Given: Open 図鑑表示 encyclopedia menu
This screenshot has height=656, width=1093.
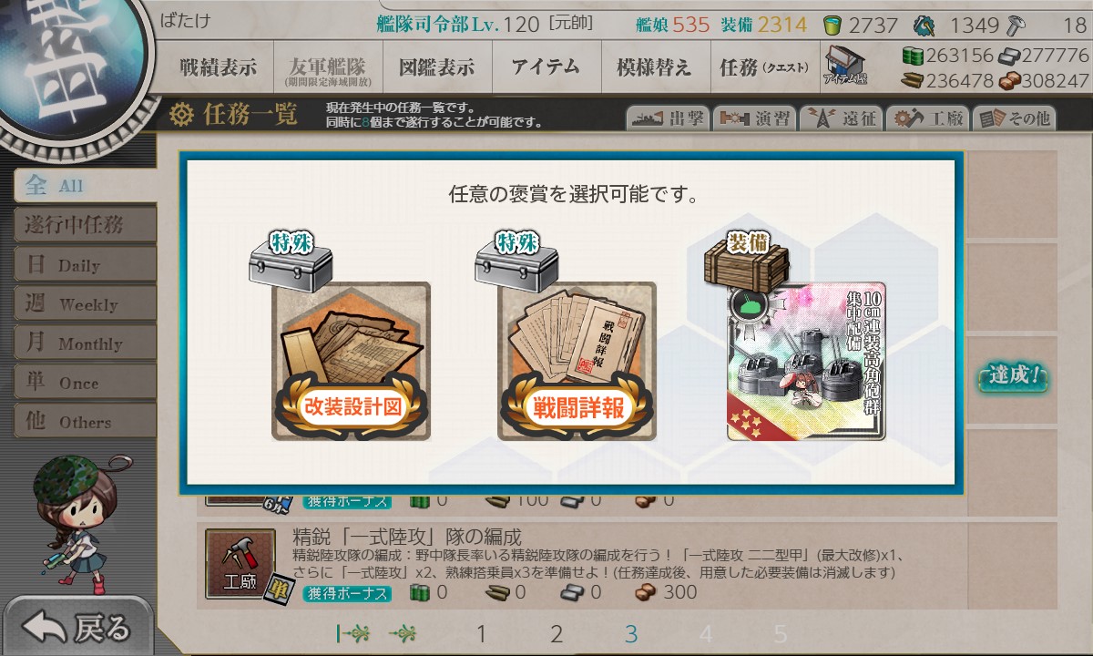Looking at the screenshot, I should 437,67.
